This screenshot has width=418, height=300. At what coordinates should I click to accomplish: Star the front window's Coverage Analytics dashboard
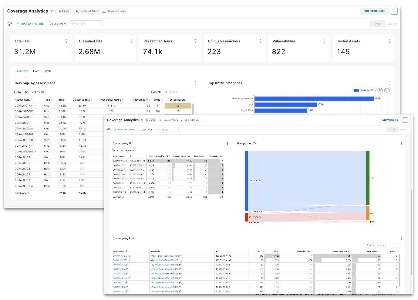[142, 120]
